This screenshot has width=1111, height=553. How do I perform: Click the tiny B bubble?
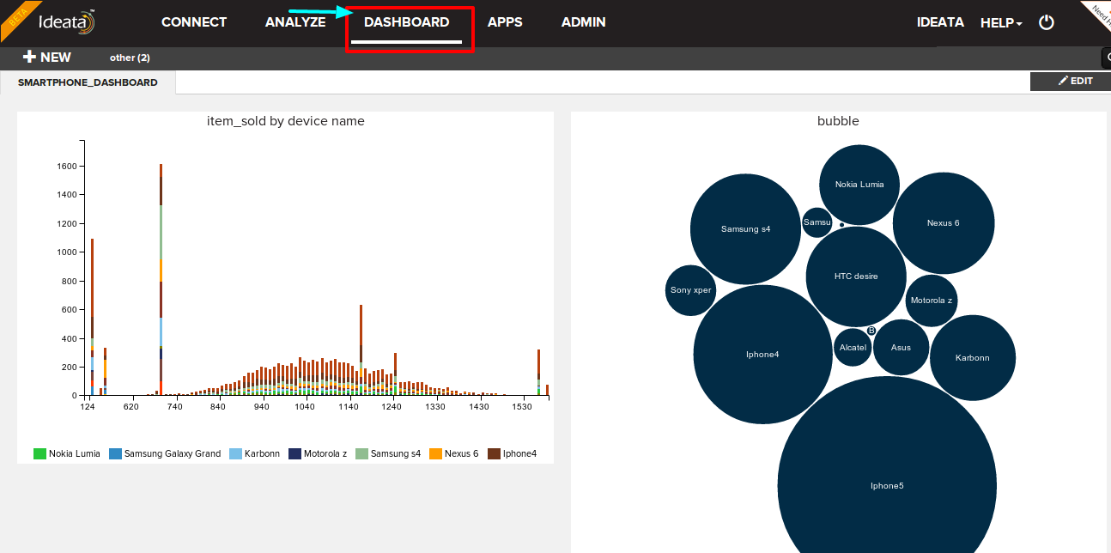pyautogui.click(x=871, y=331)
